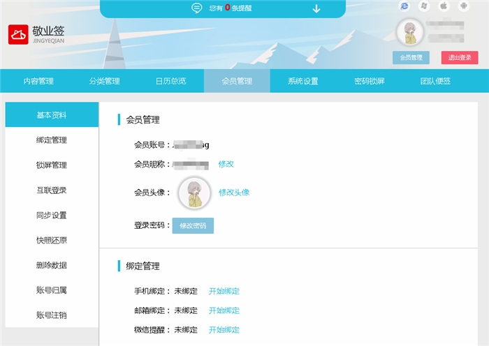The width and height of the screenshot is (489, 346).
Task: Click the reminder chat bubble icon
Action: click(197, 8)
